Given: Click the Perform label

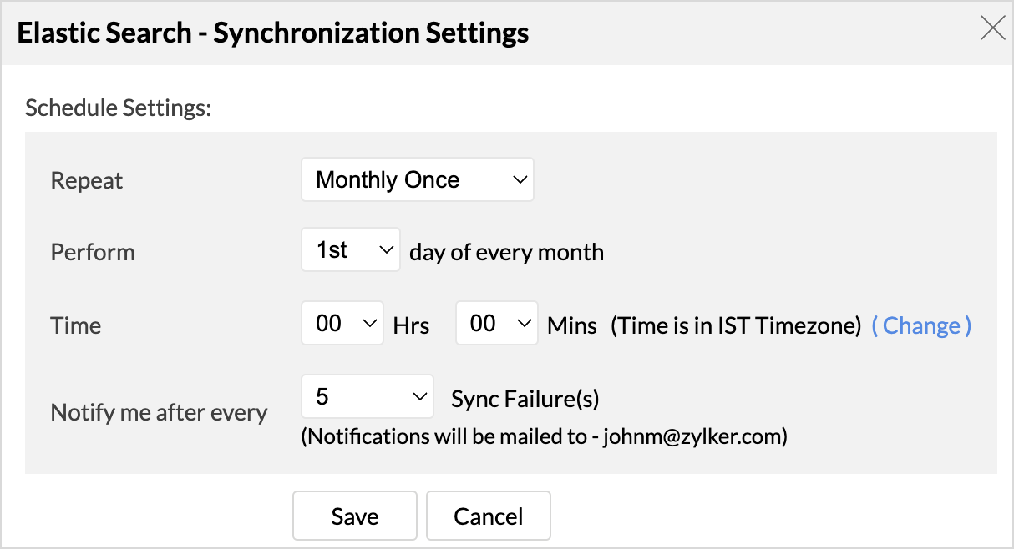Looking at the screenshot, I should click(93, 252).
